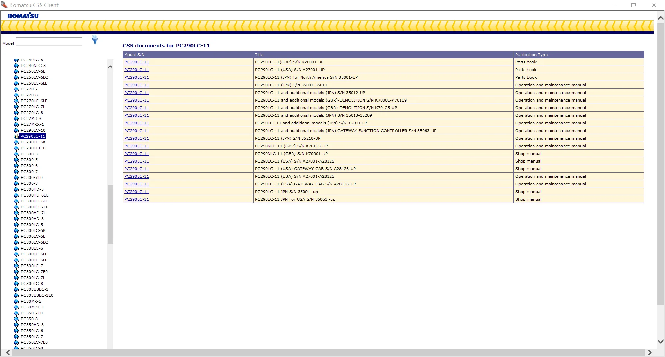Open the PC290LCI-11 S/N 35180-UP manual link
This screenshot has height=357, width=665.
point(136,123)
